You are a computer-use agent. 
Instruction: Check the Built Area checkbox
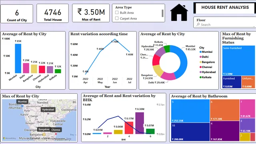pyautogui.click(x=117, y=12)
